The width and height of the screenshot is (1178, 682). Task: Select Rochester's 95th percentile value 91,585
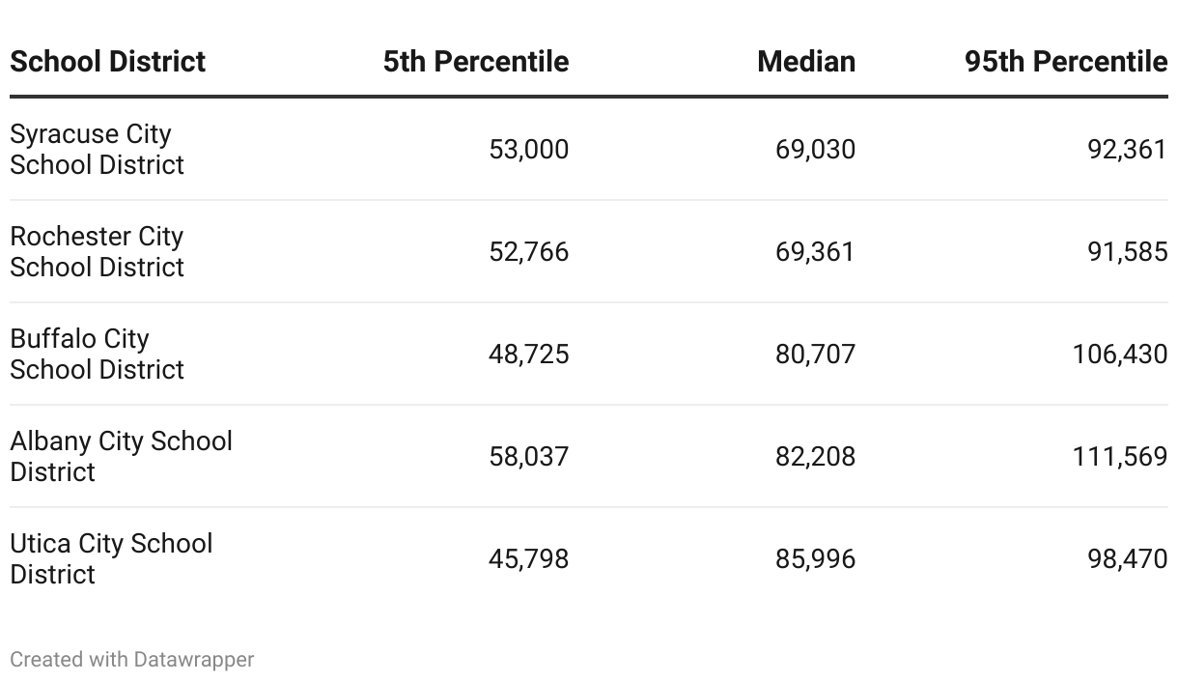coord(1127,252)
